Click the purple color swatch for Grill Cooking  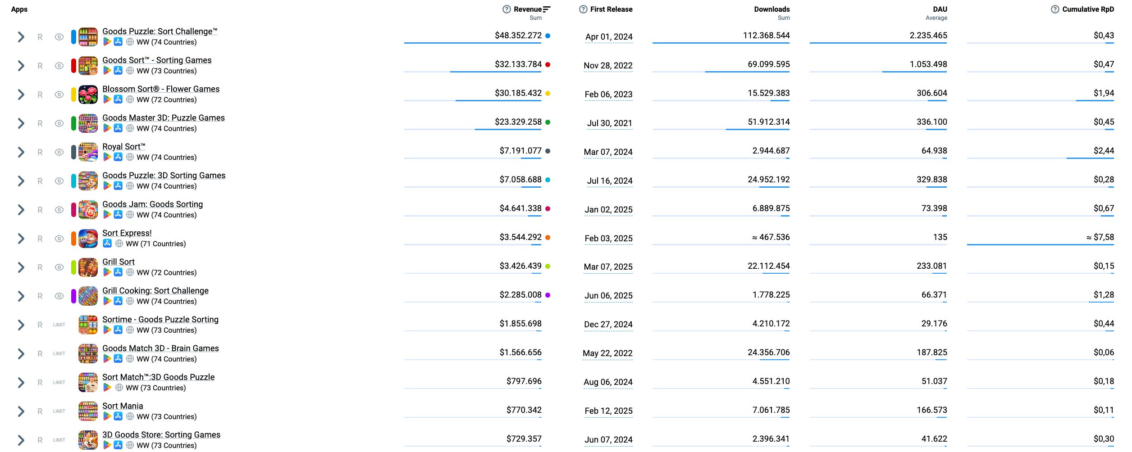73,296
